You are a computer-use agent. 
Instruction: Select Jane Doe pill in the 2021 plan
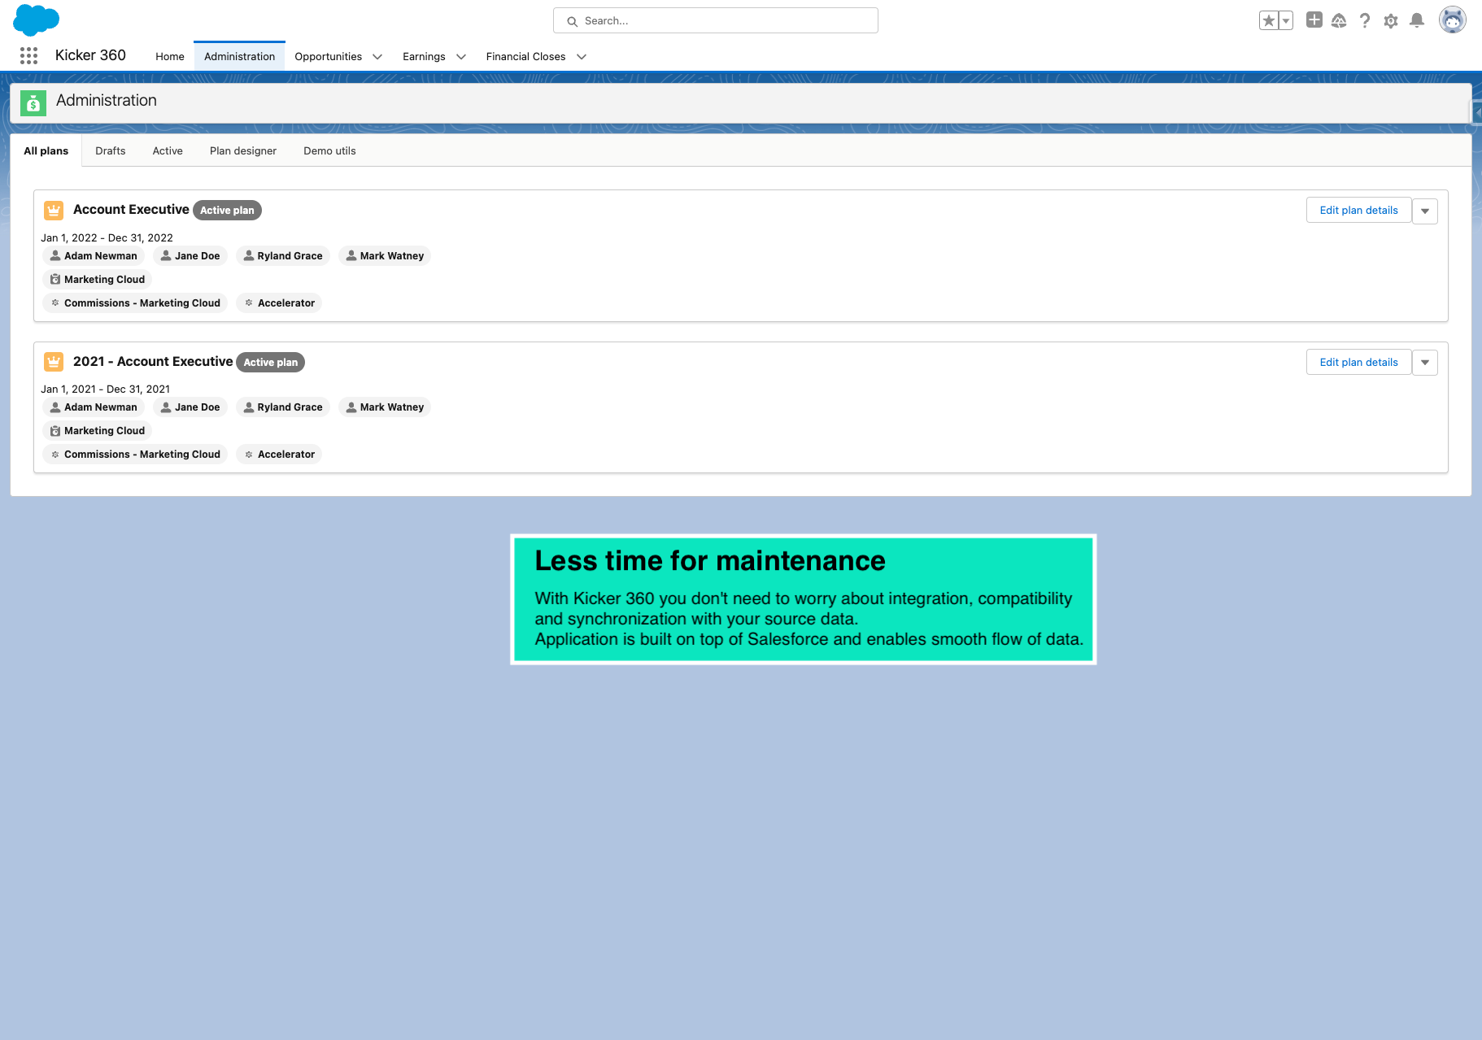click(190, 407)
